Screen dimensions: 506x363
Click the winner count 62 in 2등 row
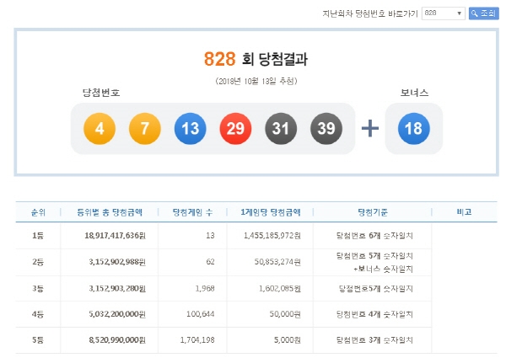pyautogui.click(x=210, y=262)
